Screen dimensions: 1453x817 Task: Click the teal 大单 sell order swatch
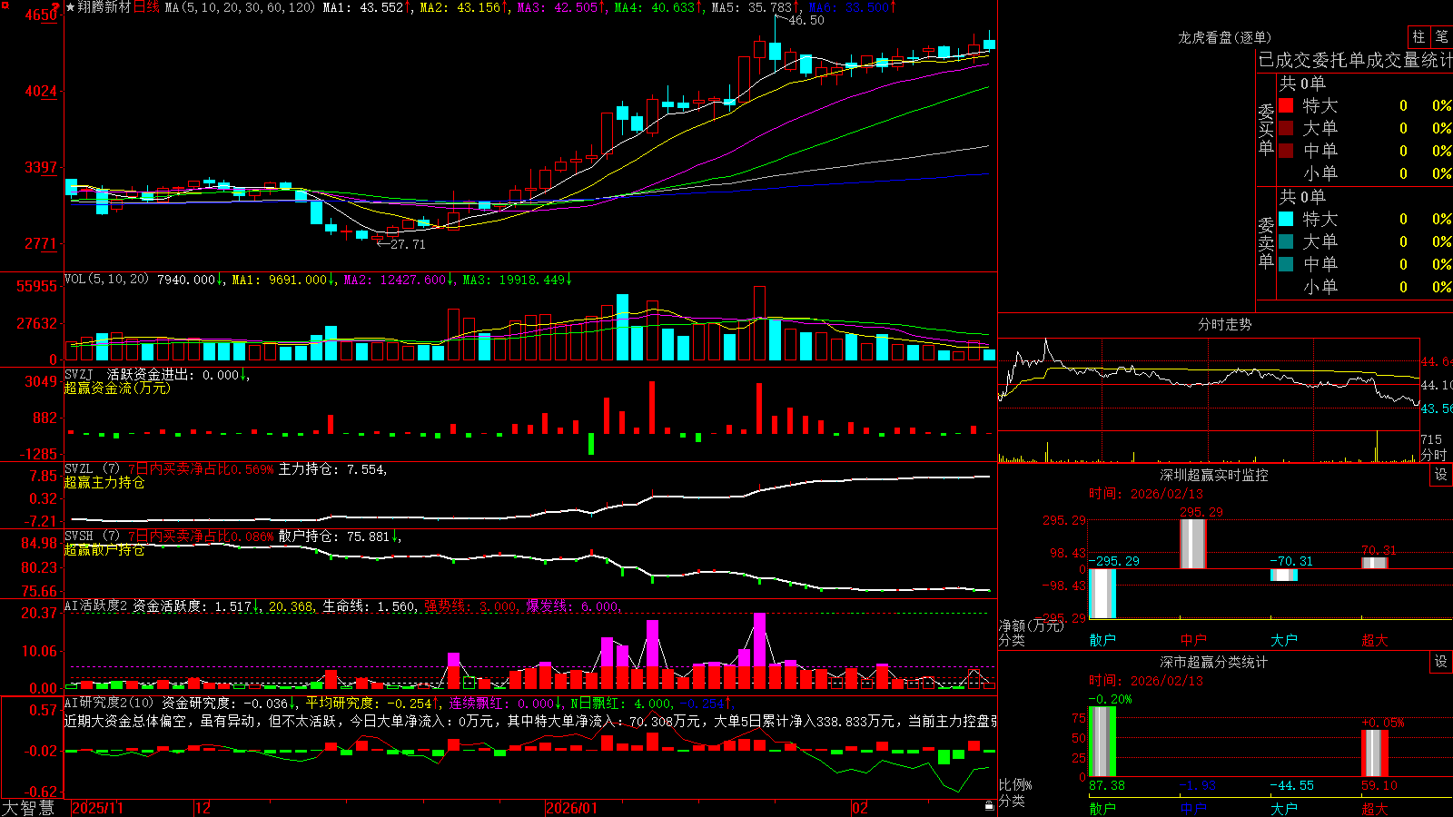pyautogui.click(x=1286, y=241)
